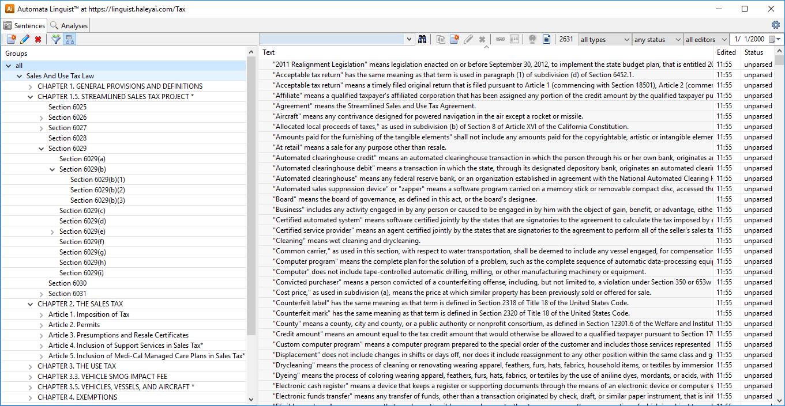The image size is (785, 406).
Task: Select Section 6030 in the tree
Action: click(x=67, y=283)
